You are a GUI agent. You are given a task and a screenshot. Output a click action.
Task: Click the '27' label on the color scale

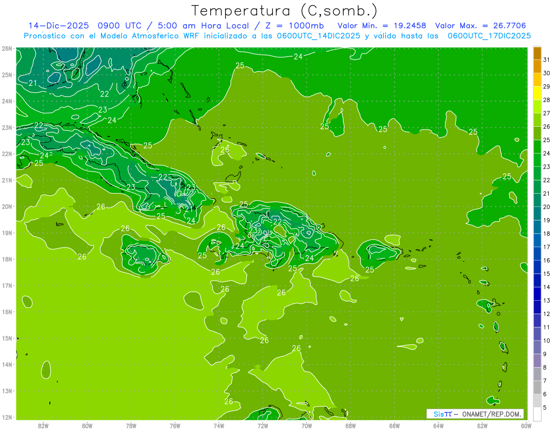click(x=546, y=113)
